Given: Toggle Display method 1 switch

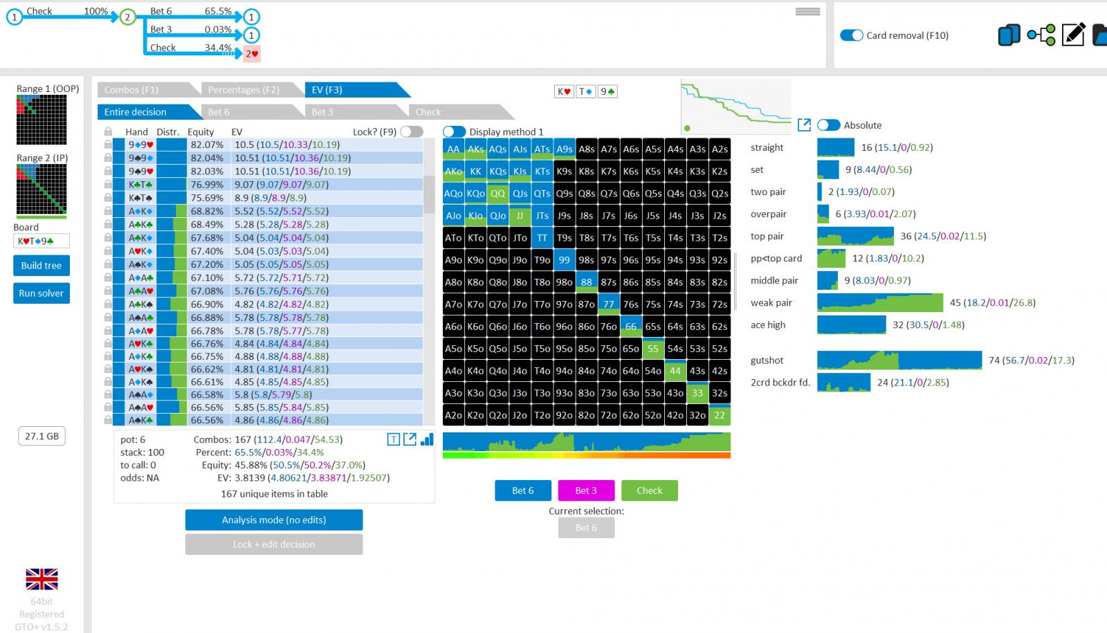Looking at the screenshot, I should (454, 131).
